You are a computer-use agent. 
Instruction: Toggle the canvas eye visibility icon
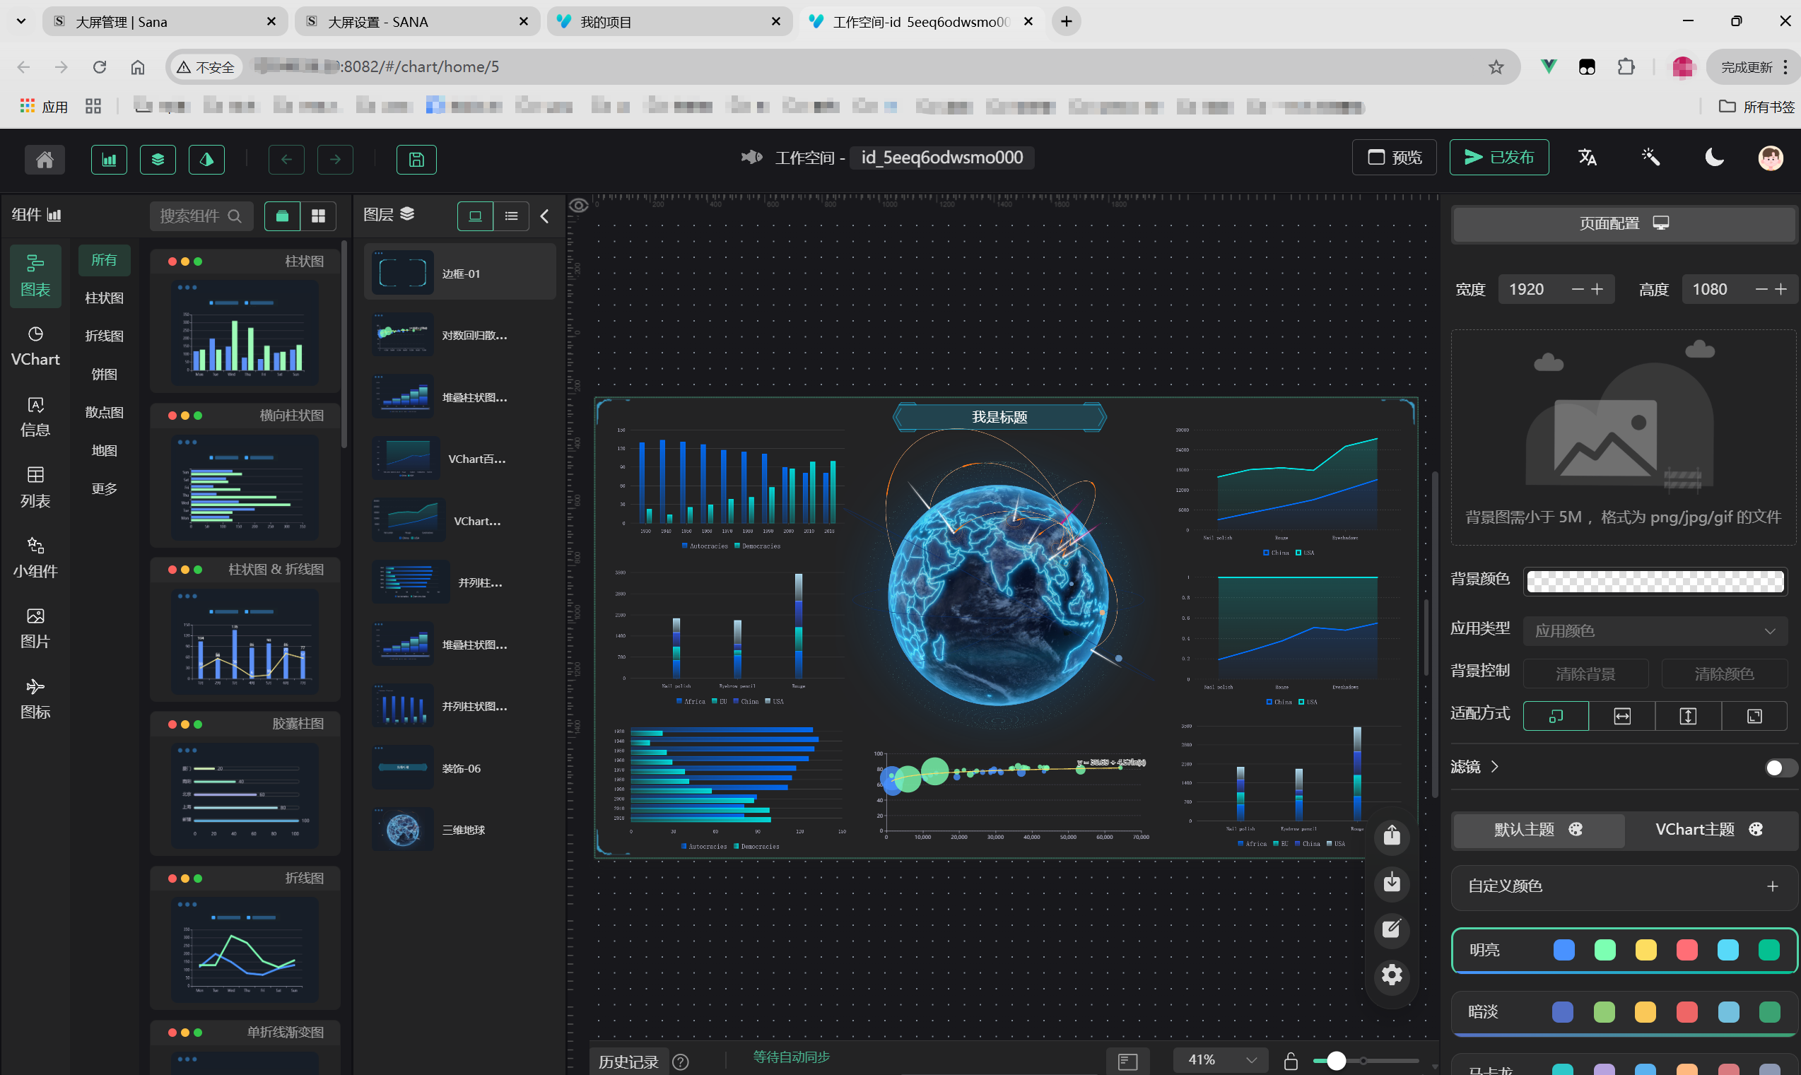578,206
